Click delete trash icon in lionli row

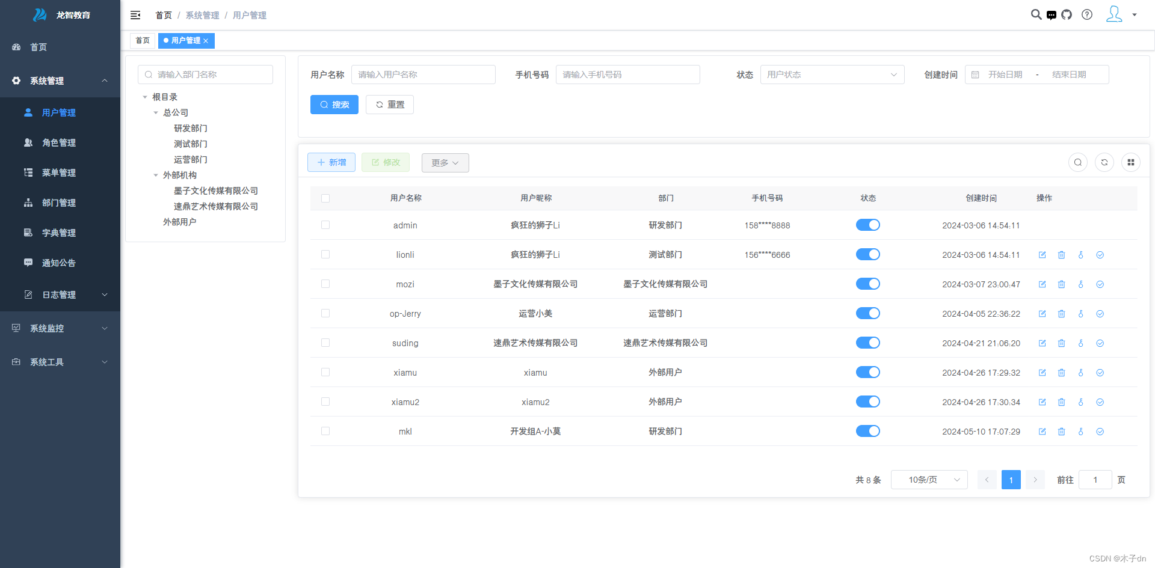coord(1062,255)
